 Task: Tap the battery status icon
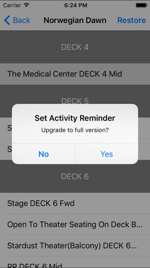point(141,5)
